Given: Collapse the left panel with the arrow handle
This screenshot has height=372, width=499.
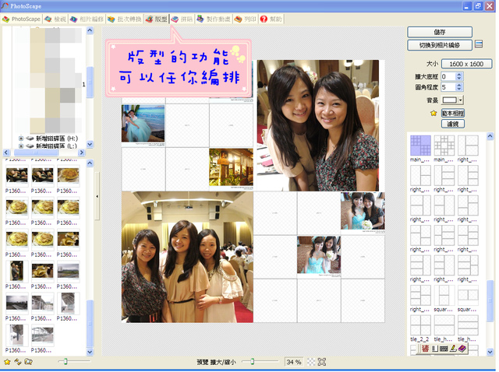Looking at the screenshot, I should click(x=97, y=196).
